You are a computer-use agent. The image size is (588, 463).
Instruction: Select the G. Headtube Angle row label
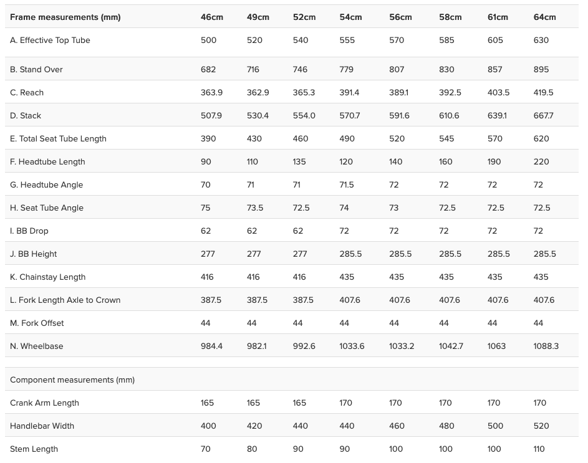pos(46,184)
